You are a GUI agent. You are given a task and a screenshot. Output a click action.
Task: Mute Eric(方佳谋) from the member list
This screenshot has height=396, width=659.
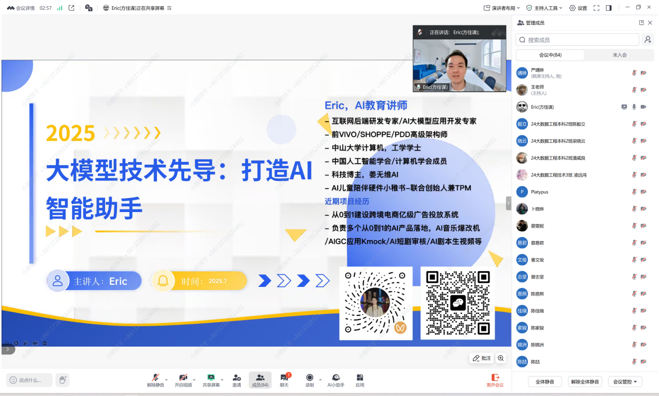(634, 107)
